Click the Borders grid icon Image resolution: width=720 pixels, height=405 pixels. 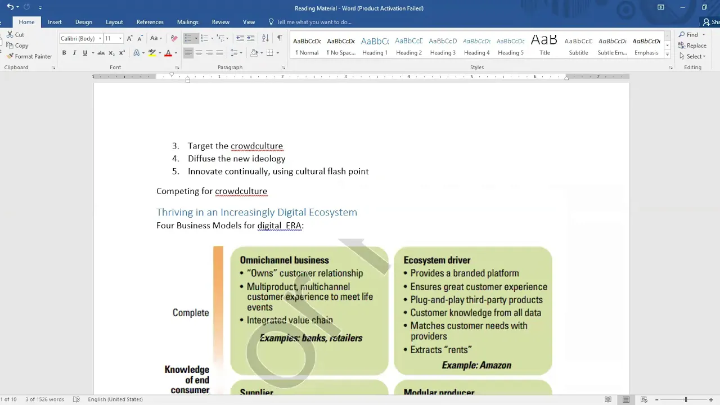[269, 53]
